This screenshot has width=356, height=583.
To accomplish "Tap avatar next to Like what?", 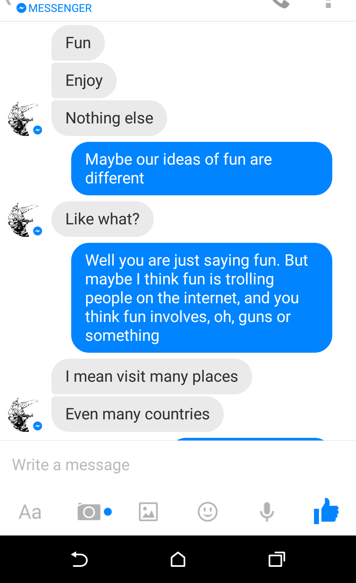I will coord(23,220).
